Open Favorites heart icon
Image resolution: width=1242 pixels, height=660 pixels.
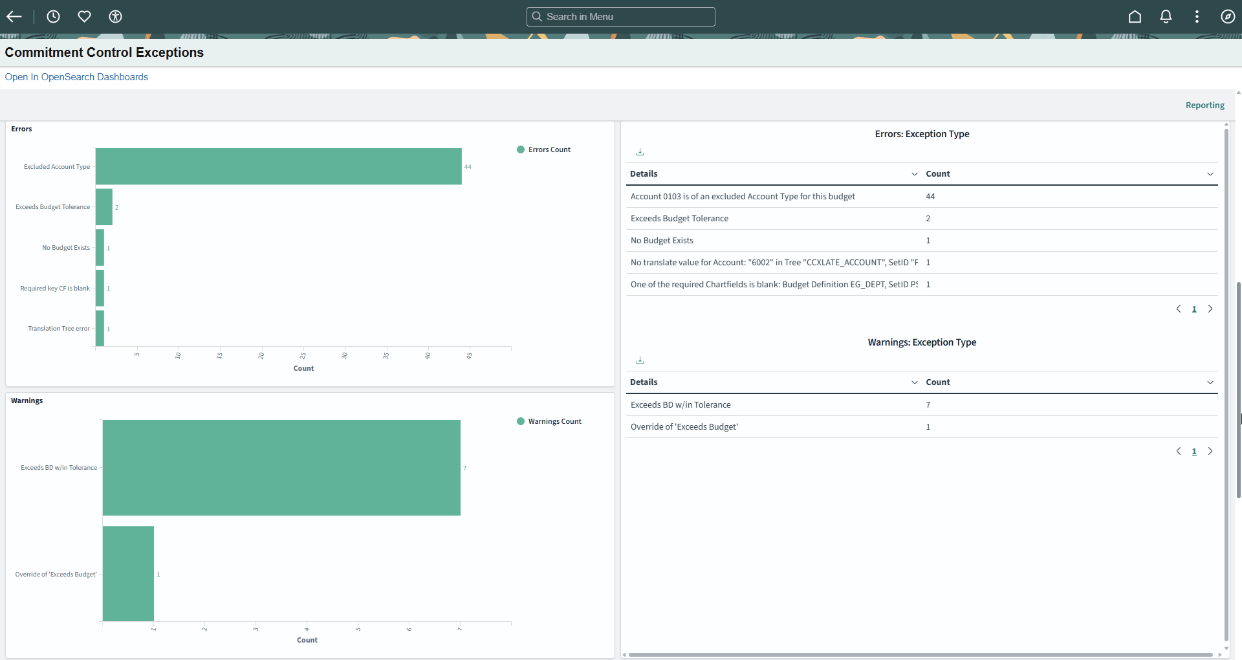84,17
